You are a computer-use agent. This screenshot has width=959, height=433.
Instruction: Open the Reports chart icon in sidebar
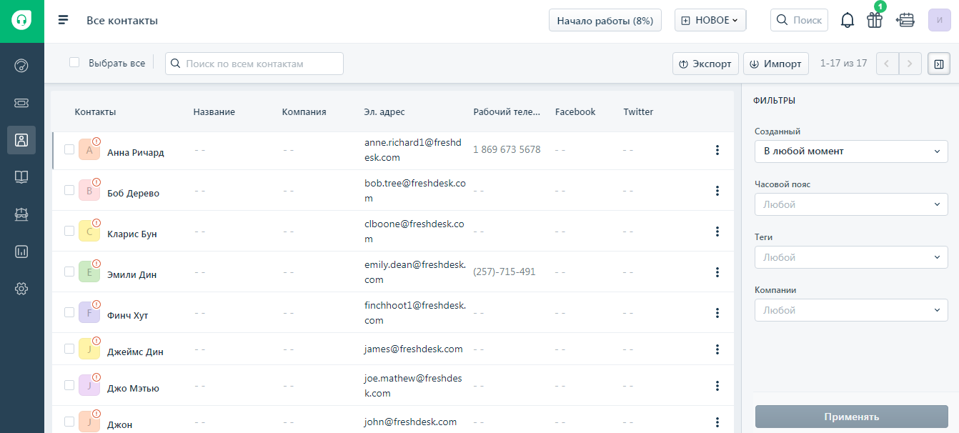(x=21, y=252)
